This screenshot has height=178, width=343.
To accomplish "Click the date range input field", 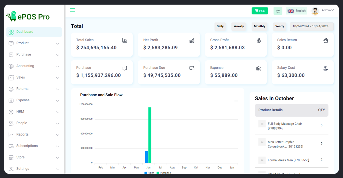I will (311, 27).
